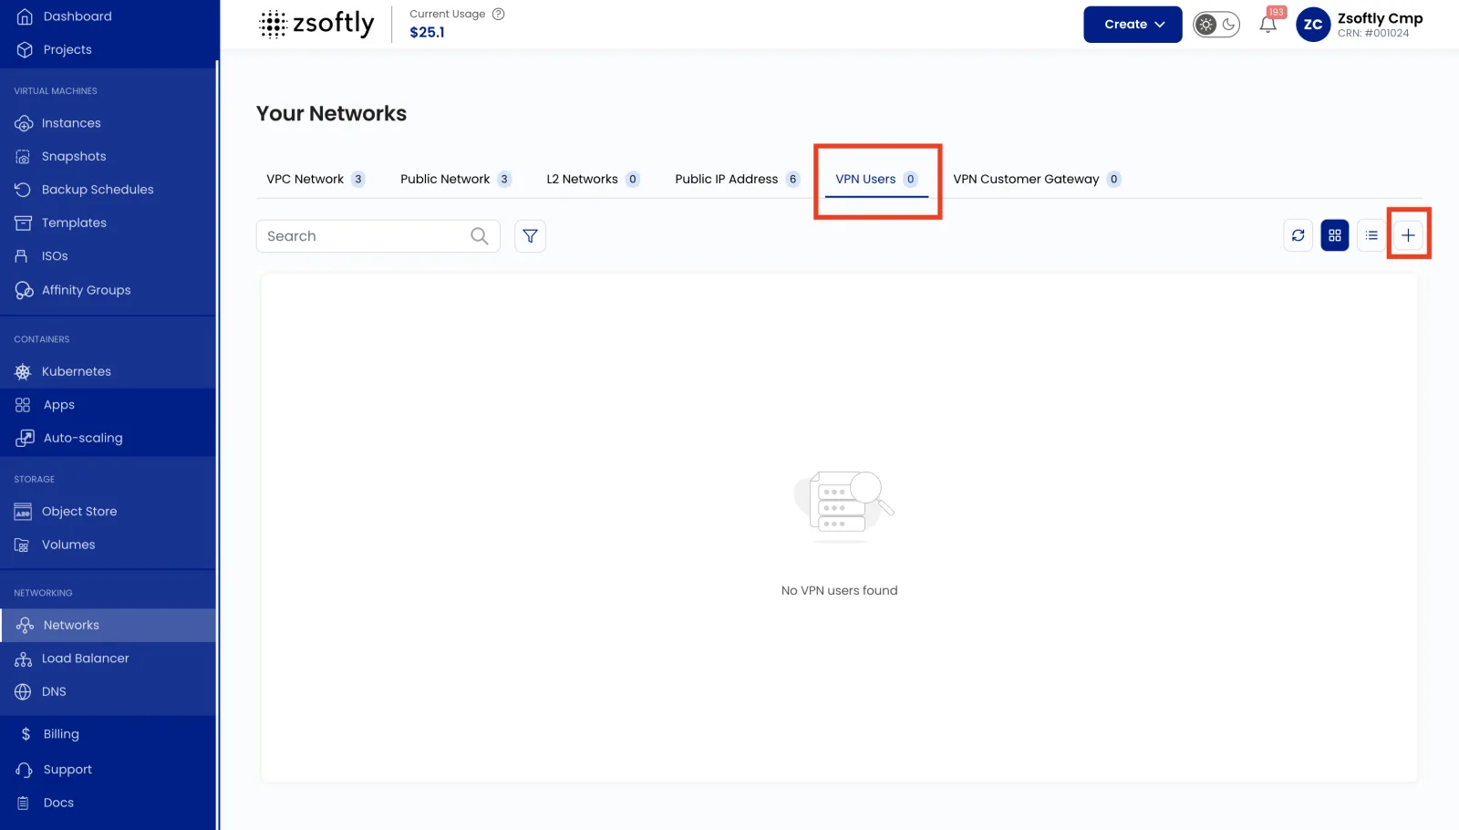Click the Zsoftly Cmp account name
This screenshot has height=830, width=1459.
(1380, 18)
